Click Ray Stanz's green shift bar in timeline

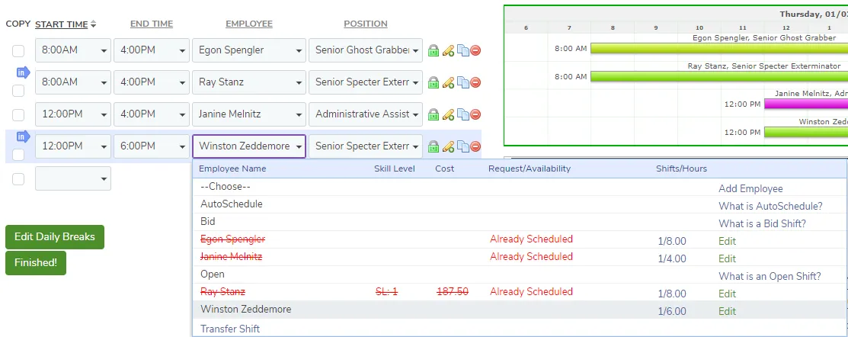coord(719,76)
